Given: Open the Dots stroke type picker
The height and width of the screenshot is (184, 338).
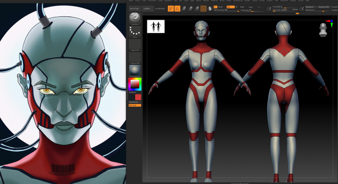Looking at the screenshot, I should tap(135, 31).
